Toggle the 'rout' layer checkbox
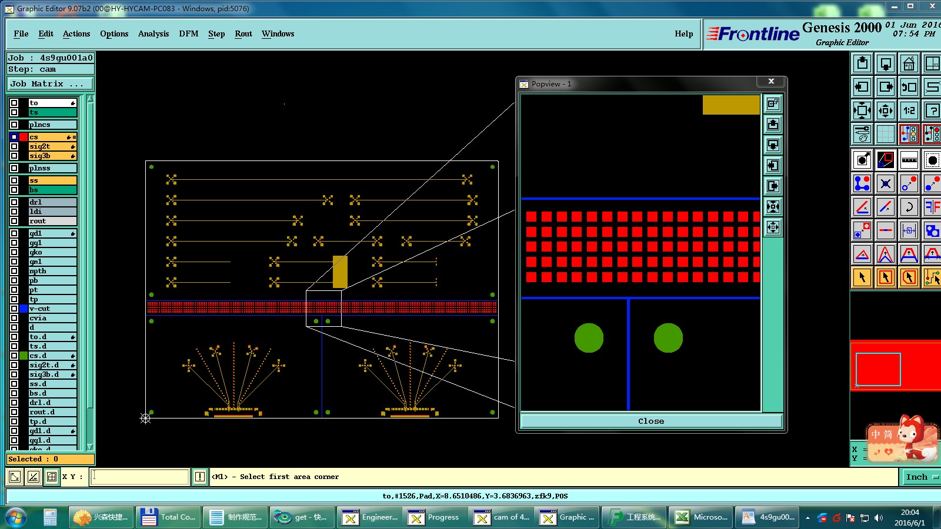This screenshot has width=941, height=529. (14, 221)
